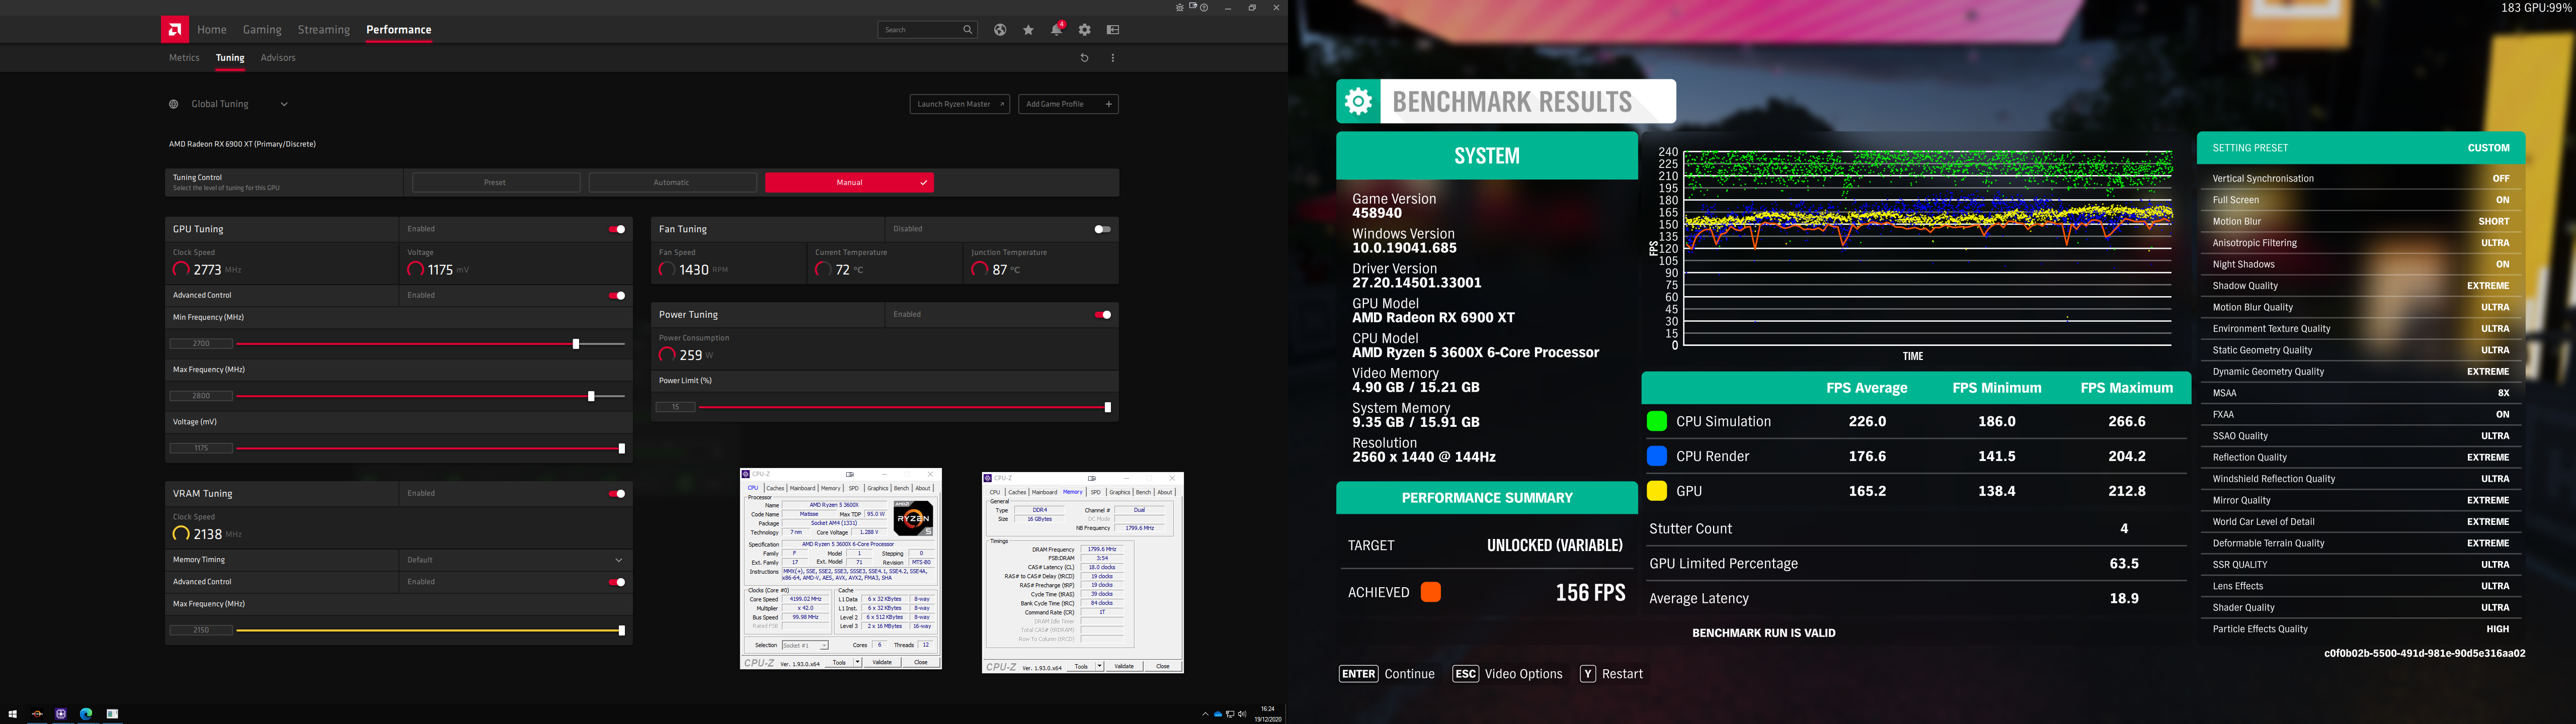Open the notifications bell icon
The image size is (2576, 724).
[x=1056, y=30]
